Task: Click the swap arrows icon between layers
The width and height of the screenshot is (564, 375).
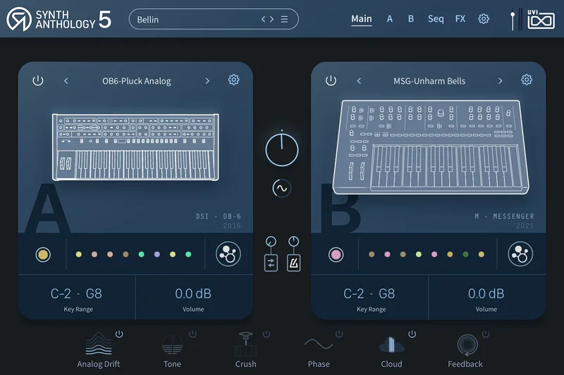Action: click(x=271, y=263)
